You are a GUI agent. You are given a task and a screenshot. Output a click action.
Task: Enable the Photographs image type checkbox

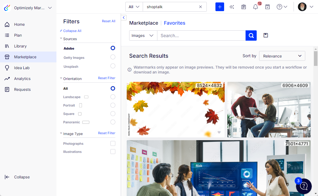[x=113, y=143]
